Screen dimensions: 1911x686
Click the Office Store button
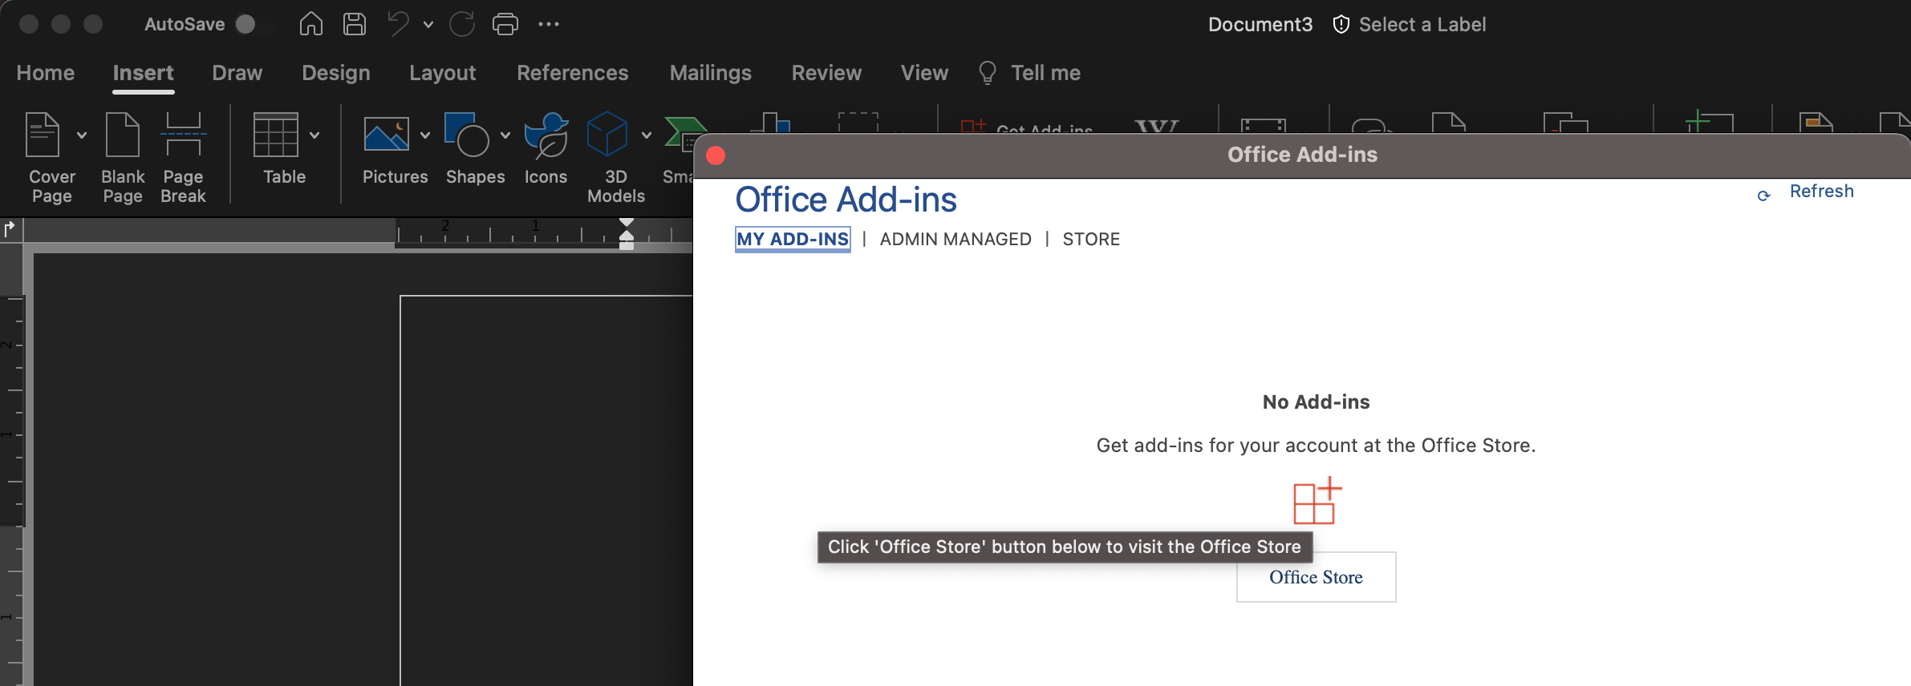1317,577
